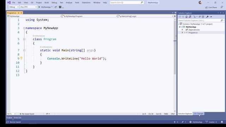The height and width of the screenshot is (127, 226).
Task: Click the pending changes pencil in status bar
Action: pos(183,122)
